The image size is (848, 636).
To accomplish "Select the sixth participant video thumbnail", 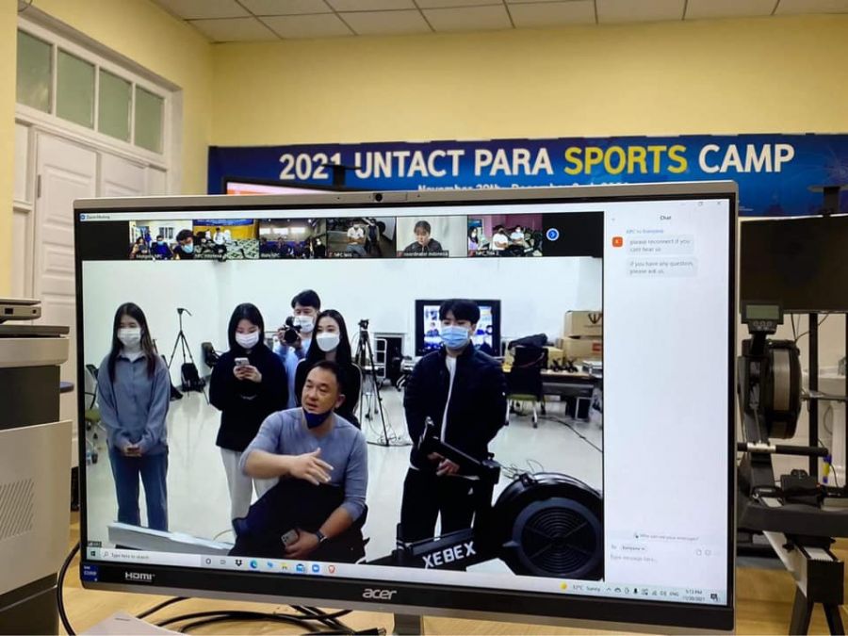I will 505,236.
